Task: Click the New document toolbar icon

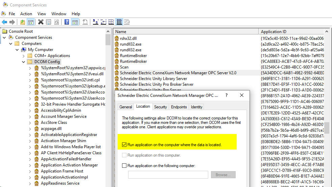Action: coord(85,22)
